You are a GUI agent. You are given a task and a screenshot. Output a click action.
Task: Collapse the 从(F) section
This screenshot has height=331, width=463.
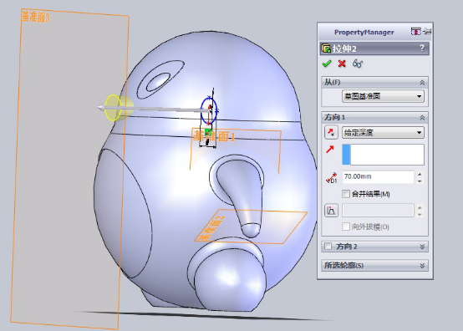pyautogui.click(x=422, y=83)
